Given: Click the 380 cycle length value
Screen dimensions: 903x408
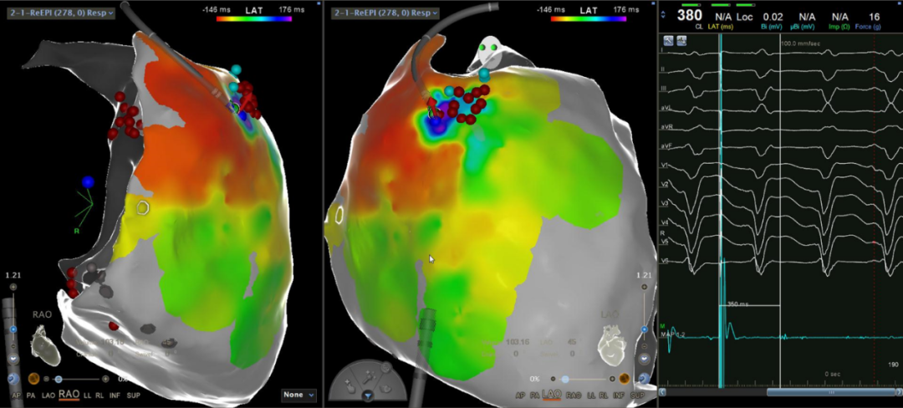Looking at the screenshot, I should coord(690,15).
